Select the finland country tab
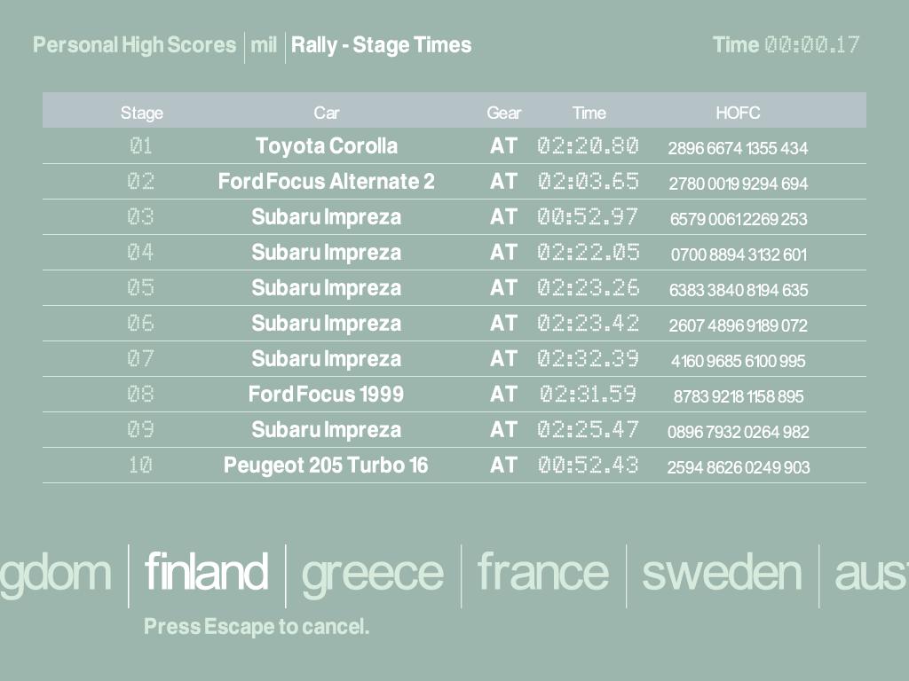The height and width of the screenshot is (681, 909). [x=206, y=573]
